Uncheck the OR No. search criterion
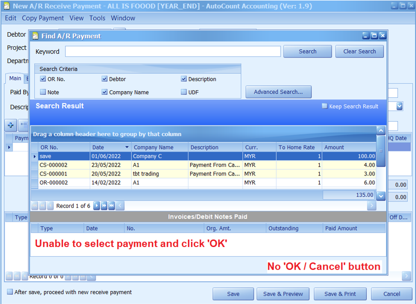The height and width of the screenshot is (304, 416). [x=43, y=79]
